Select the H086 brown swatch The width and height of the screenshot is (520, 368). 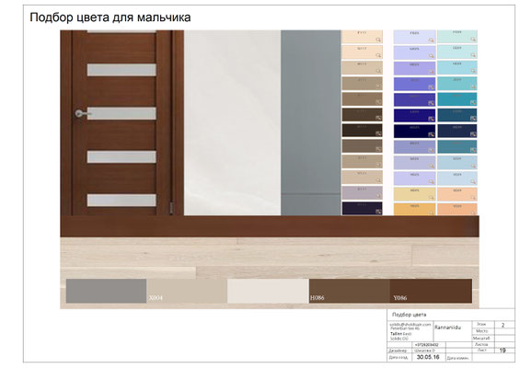point(349,291)
